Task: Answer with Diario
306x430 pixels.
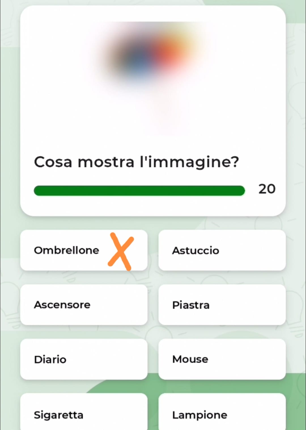Action: click(84, 359)
